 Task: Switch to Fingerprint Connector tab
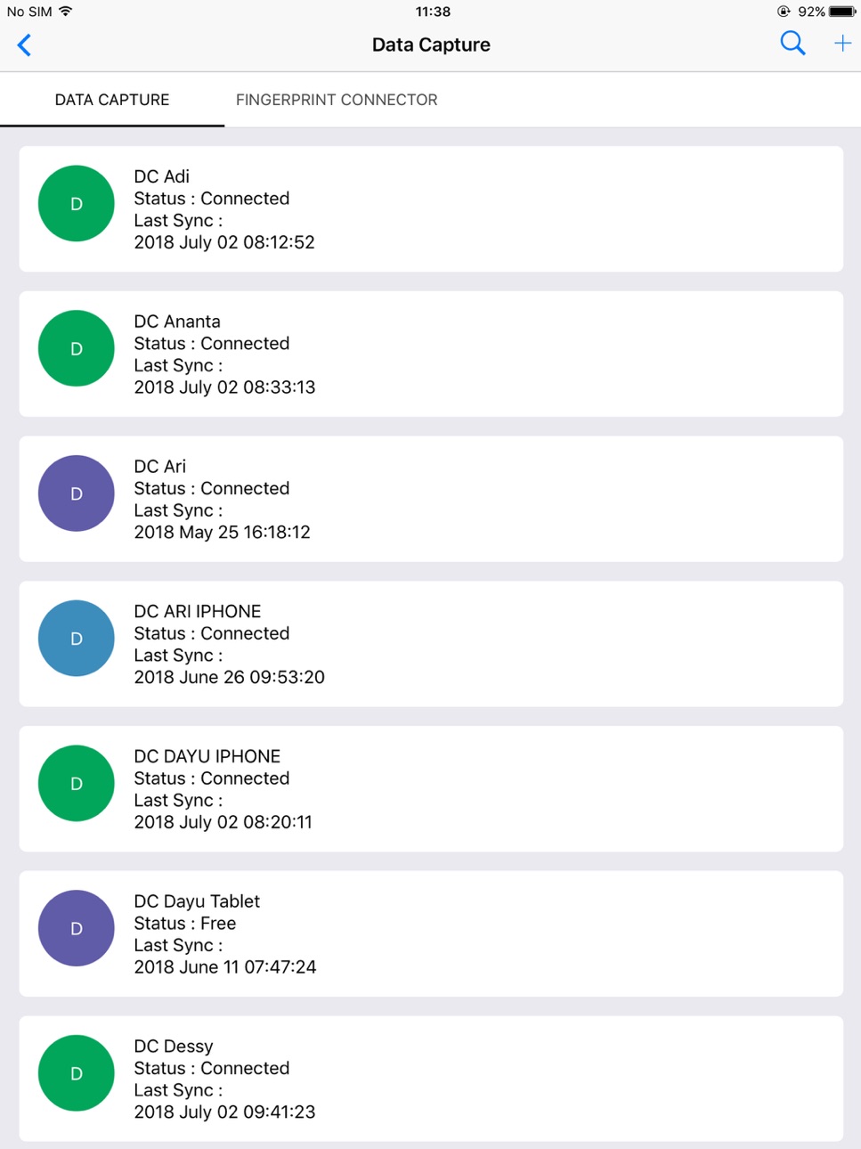tap(337, 100)
